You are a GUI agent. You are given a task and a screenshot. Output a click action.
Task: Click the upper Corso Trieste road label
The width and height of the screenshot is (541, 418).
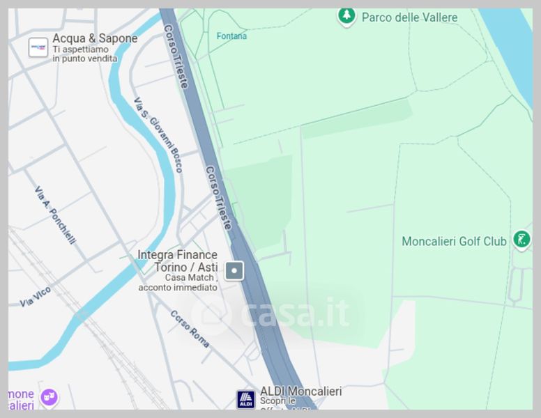point(176,56)
